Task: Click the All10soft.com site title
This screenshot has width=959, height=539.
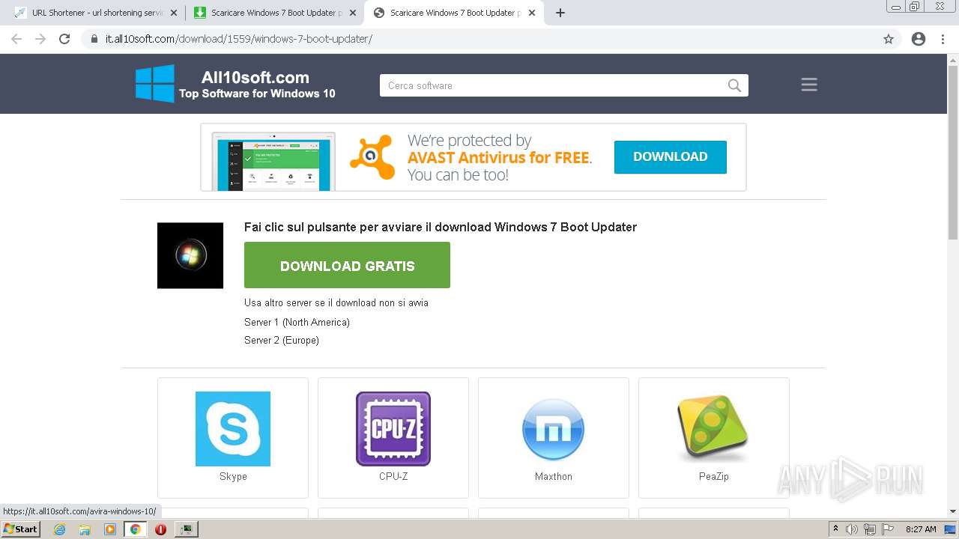Action: (255, 77)
